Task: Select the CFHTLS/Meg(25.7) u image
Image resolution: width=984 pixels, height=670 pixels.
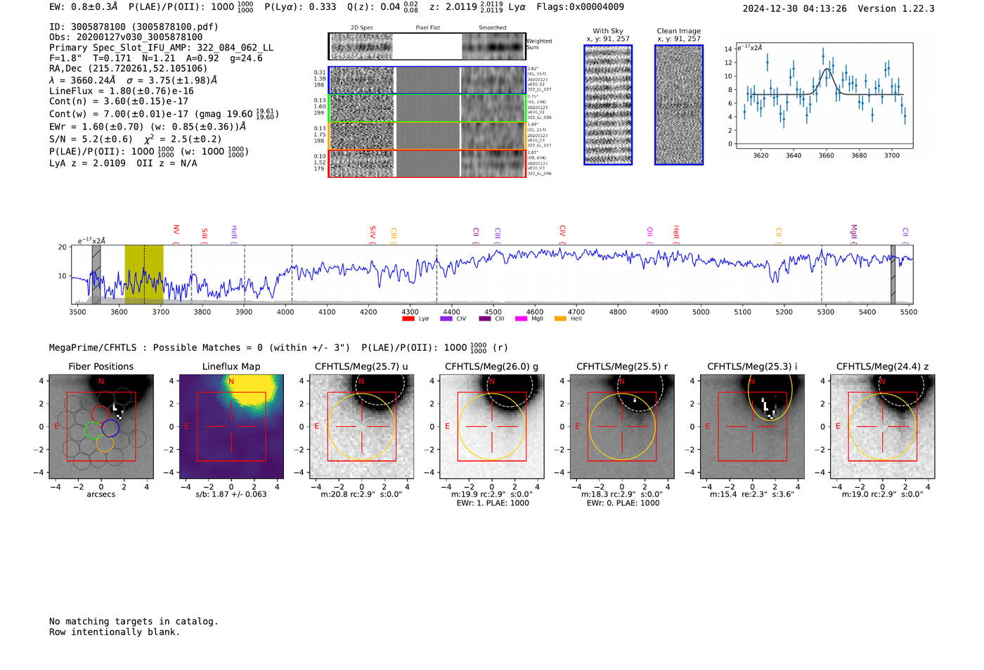Action: tap(361, 426)
